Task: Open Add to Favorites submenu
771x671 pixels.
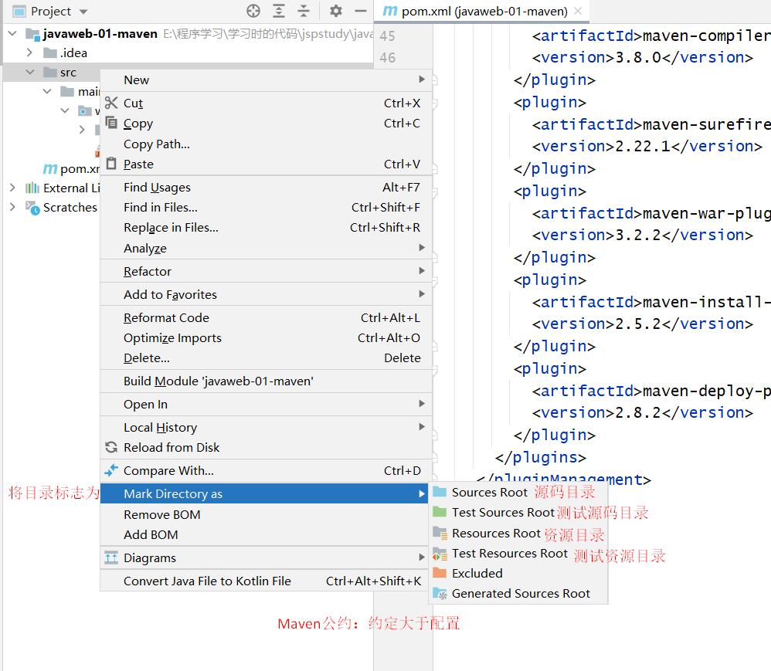Action: tap(266, 294)
